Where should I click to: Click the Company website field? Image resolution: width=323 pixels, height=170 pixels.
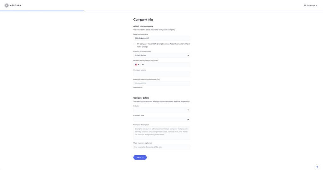pos(162,74)
